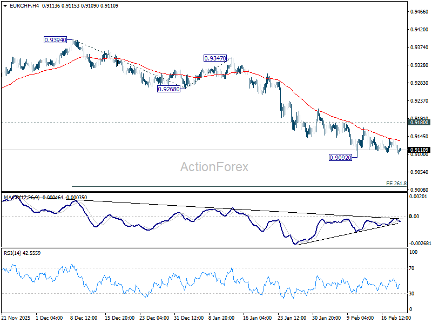Select the 0.90920 low price label
The image size is (432, 324).
[x=341, y=158]
